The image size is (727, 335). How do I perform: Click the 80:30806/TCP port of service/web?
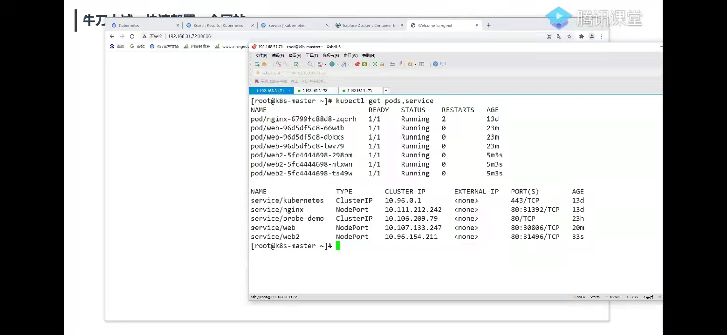click(x=535, y=228)
